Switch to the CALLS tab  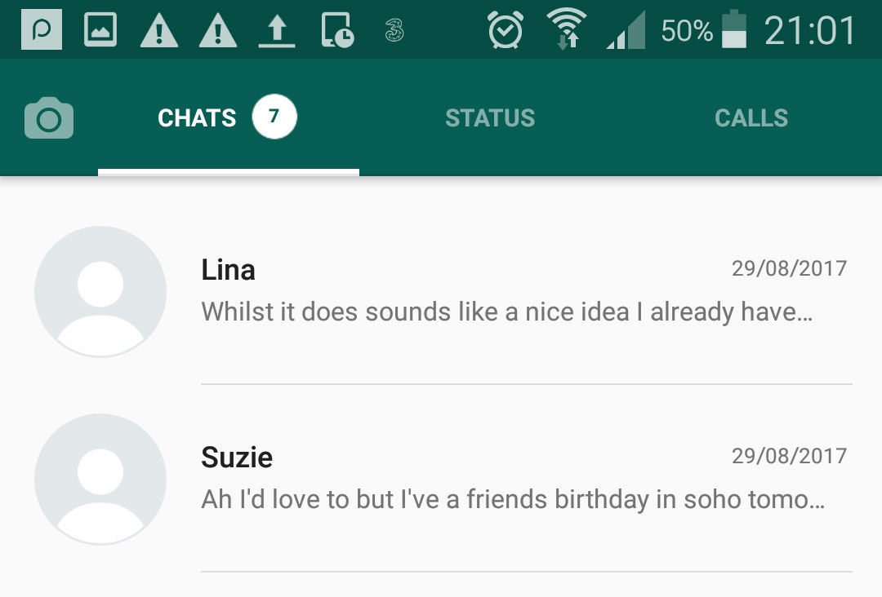(751, 118)
